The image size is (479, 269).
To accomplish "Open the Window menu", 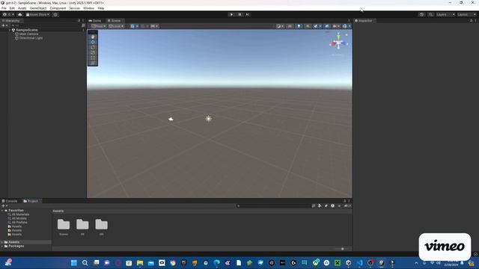I will coord(88,8).
